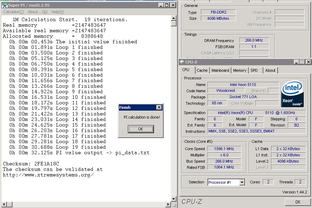Click the 'http://www.xtremesystems.org/' text line
Image resolution: width=312 pixels, height=208 pixels.
48,175
